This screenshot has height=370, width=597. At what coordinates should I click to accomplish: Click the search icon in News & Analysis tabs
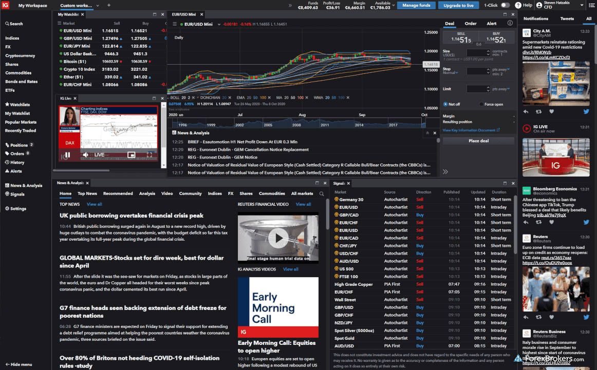click(x=322, y=194)
